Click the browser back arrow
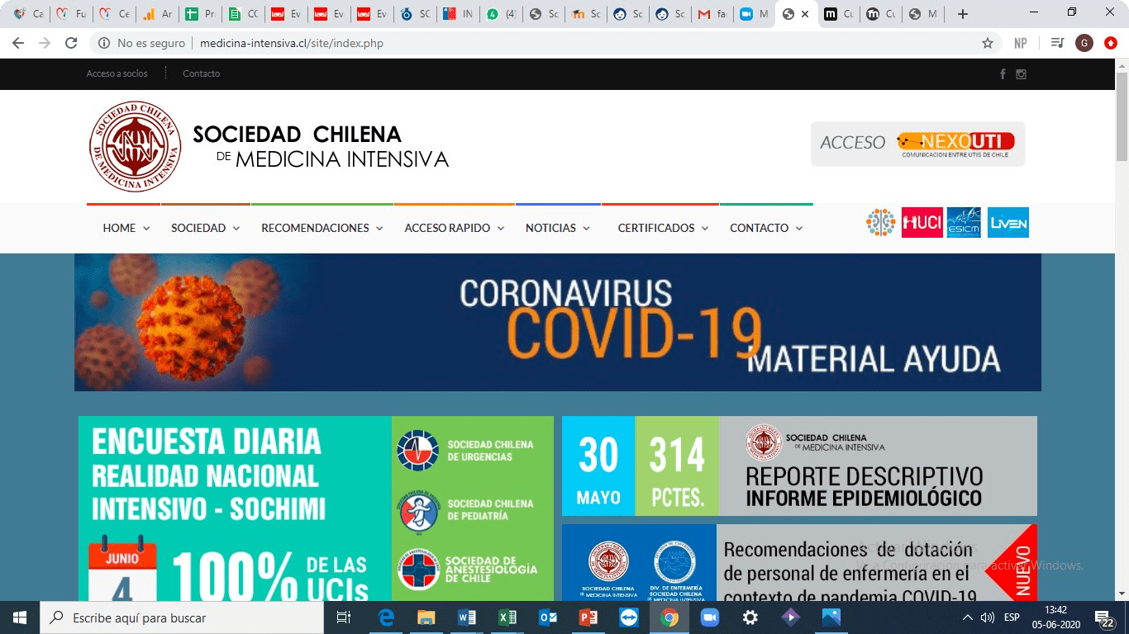Viewport: 1129px width, 634px height. pyautogui.click(x=18, y=43)
